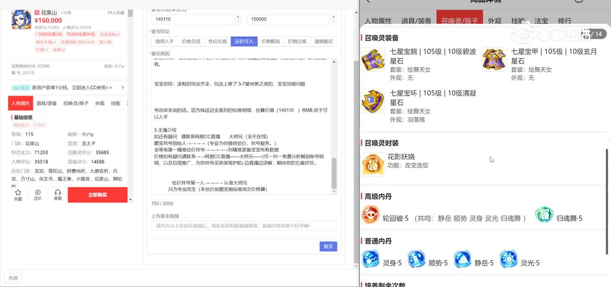Click the 灵身 blue pill icon
This screenshot has height=287, width=611.
coord(370,259)
